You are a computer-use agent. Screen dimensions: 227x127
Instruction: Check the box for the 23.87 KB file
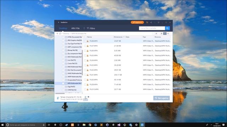pyautogui.click(x=85, y=41)
